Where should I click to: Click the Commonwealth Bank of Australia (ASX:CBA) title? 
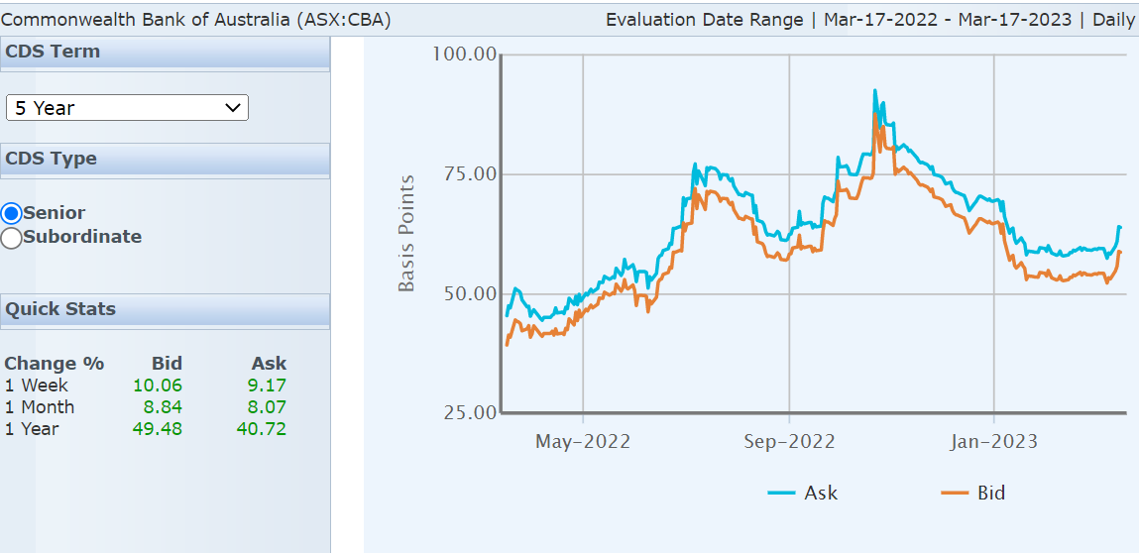(196, 20)
